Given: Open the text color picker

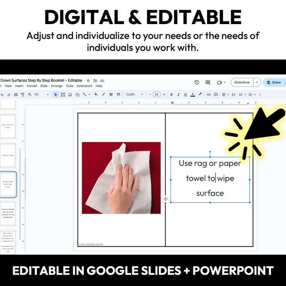Looking at the screenshot, I should point(193,94).
